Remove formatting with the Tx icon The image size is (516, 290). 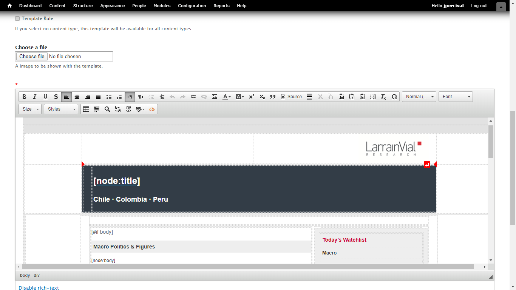click(x=383, y=96)
